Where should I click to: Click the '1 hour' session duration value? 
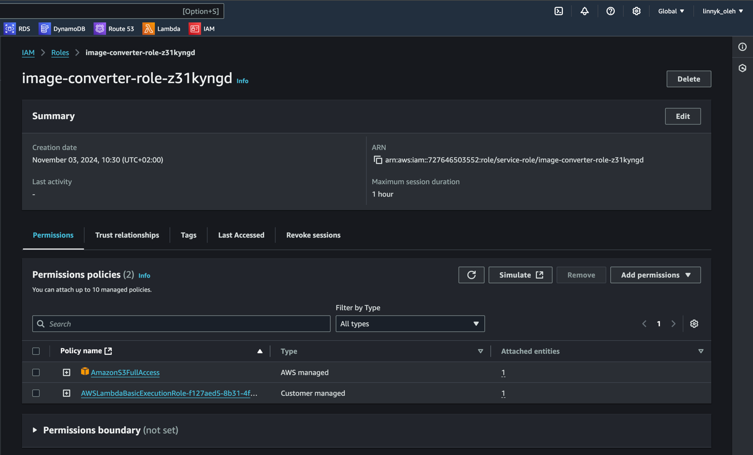(383, 194)
